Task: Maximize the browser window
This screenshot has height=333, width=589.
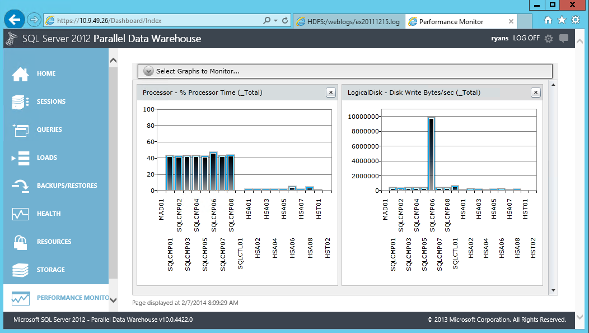Action: [552, 5]
